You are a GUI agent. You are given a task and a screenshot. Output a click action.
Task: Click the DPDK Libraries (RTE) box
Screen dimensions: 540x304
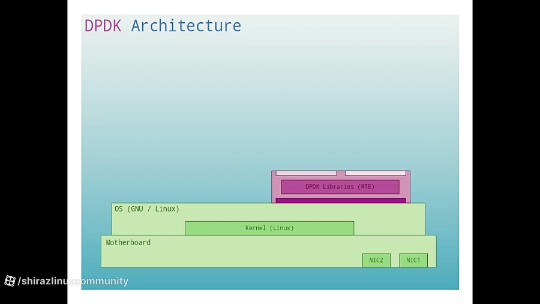[340, 187]
